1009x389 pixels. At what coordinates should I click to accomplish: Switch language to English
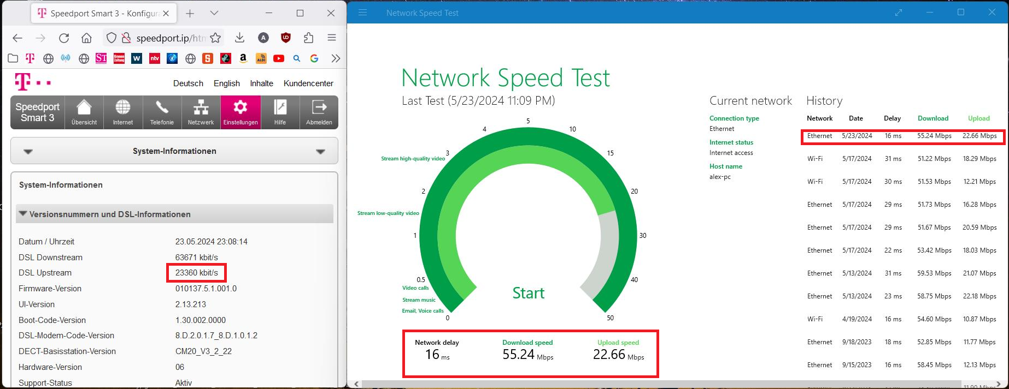(x=227, y=83)
